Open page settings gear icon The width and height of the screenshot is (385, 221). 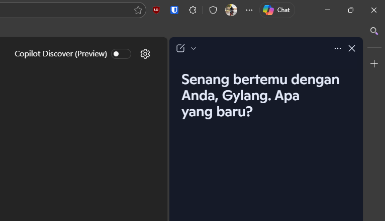(145, 54)
